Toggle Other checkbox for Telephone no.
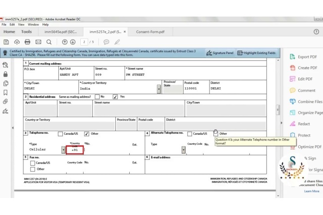This screenshot has width=323, height=215. 87,134
